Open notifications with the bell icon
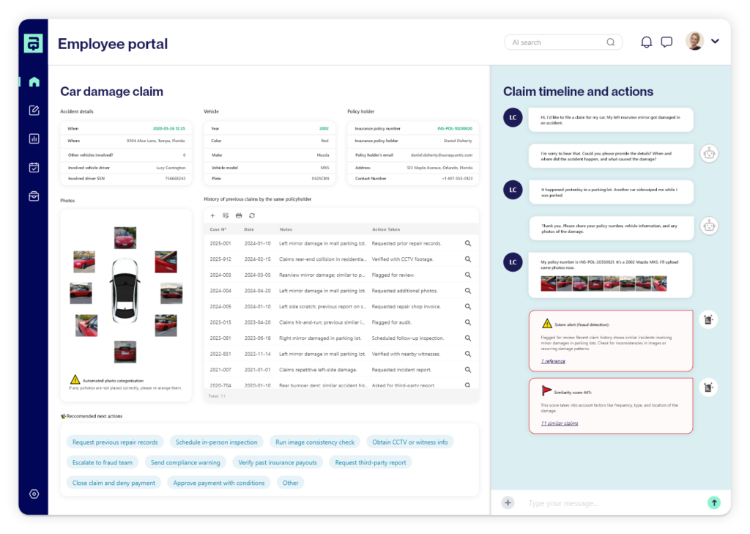 click(x=646, y=41)
